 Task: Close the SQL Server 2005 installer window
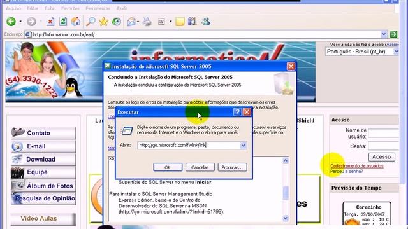pos(291,66)
